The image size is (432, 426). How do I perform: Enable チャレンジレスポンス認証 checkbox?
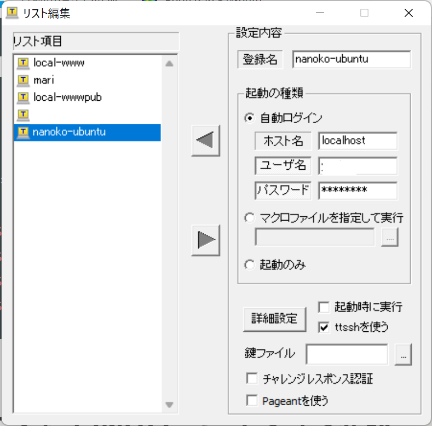coord(252,378)
